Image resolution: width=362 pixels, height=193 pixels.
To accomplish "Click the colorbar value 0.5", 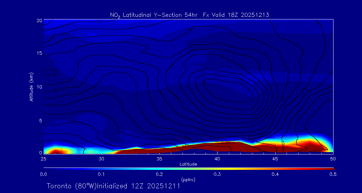I will 333,175.
